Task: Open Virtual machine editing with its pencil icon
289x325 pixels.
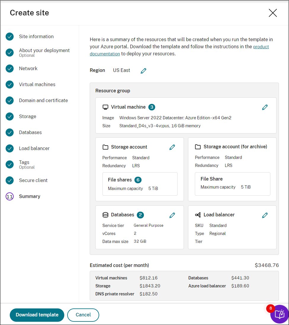Action: coord(265,107)
